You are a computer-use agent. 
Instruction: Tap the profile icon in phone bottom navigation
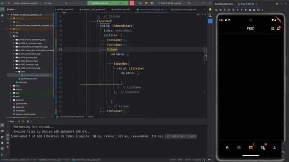point(275,148)
